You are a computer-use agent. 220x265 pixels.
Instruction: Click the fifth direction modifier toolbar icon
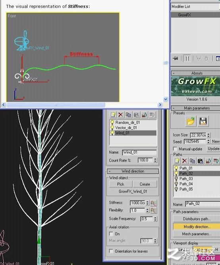click(x=144, y=115)
